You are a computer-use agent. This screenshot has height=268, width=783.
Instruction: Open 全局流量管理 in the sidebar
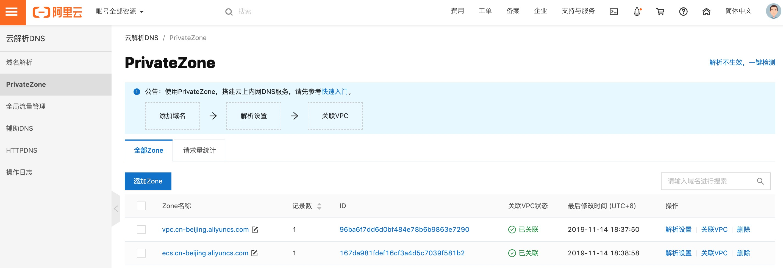tap(55, 106)
